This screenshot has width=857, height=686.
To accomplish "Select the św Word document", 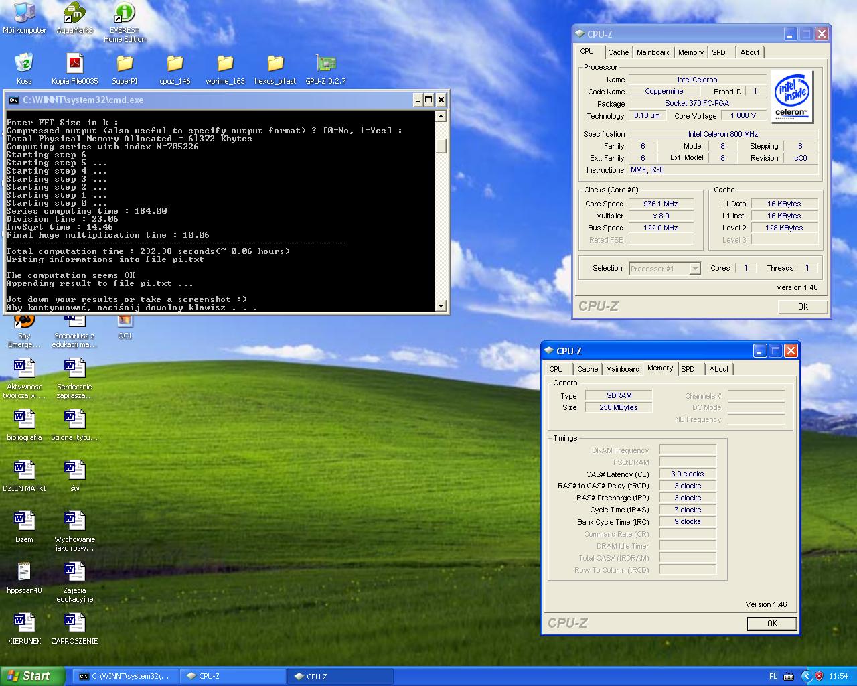I will pos(74,476).
